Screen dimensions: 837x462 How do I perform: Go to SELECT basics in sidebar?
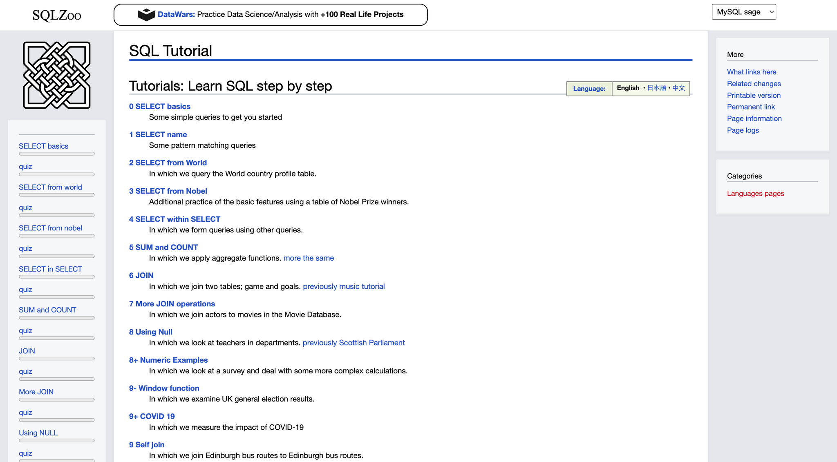point(43,146)
